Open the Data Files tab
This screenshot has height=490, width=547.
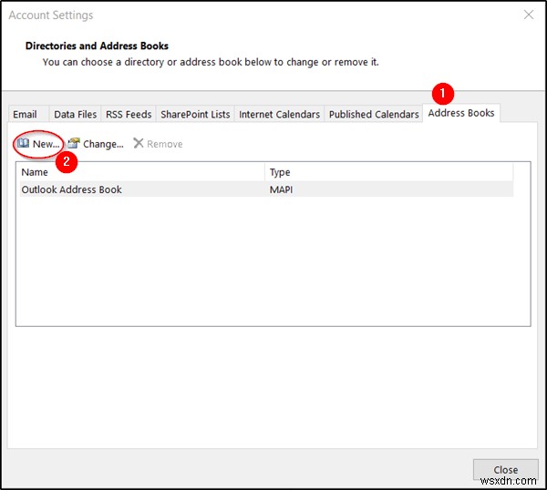(x=76, y=115)
